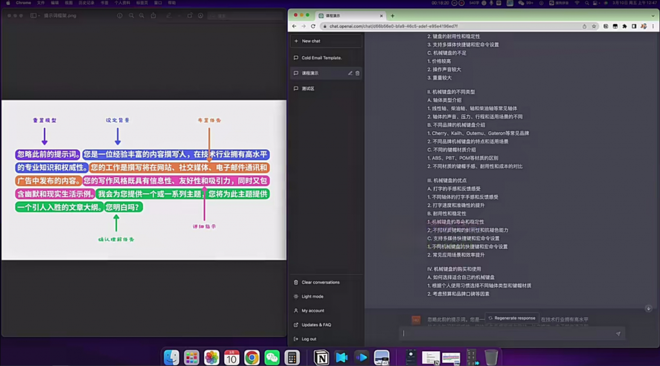Open My account in the sidebar
The width and height of the screenshot is (660, 366).
325,311
